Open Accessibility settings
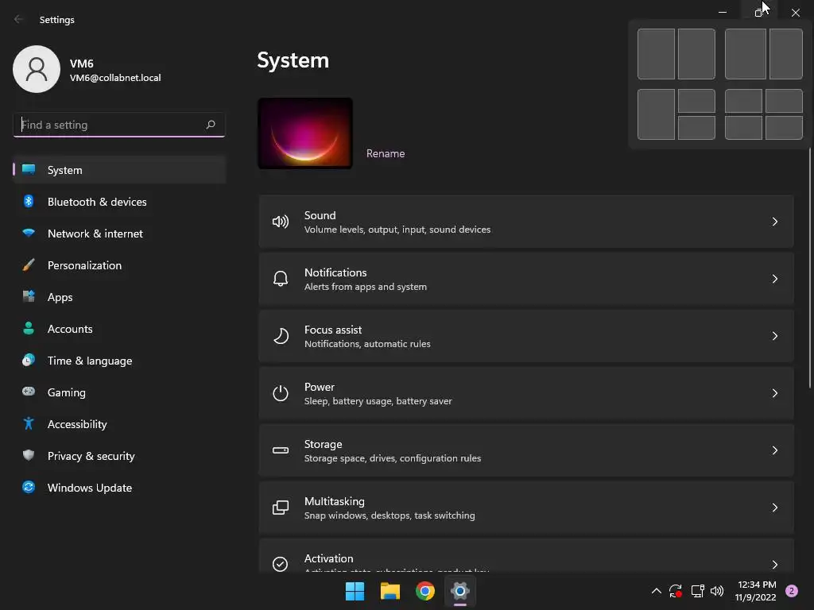This screenshot has height=610, width=814. [119, 424]
